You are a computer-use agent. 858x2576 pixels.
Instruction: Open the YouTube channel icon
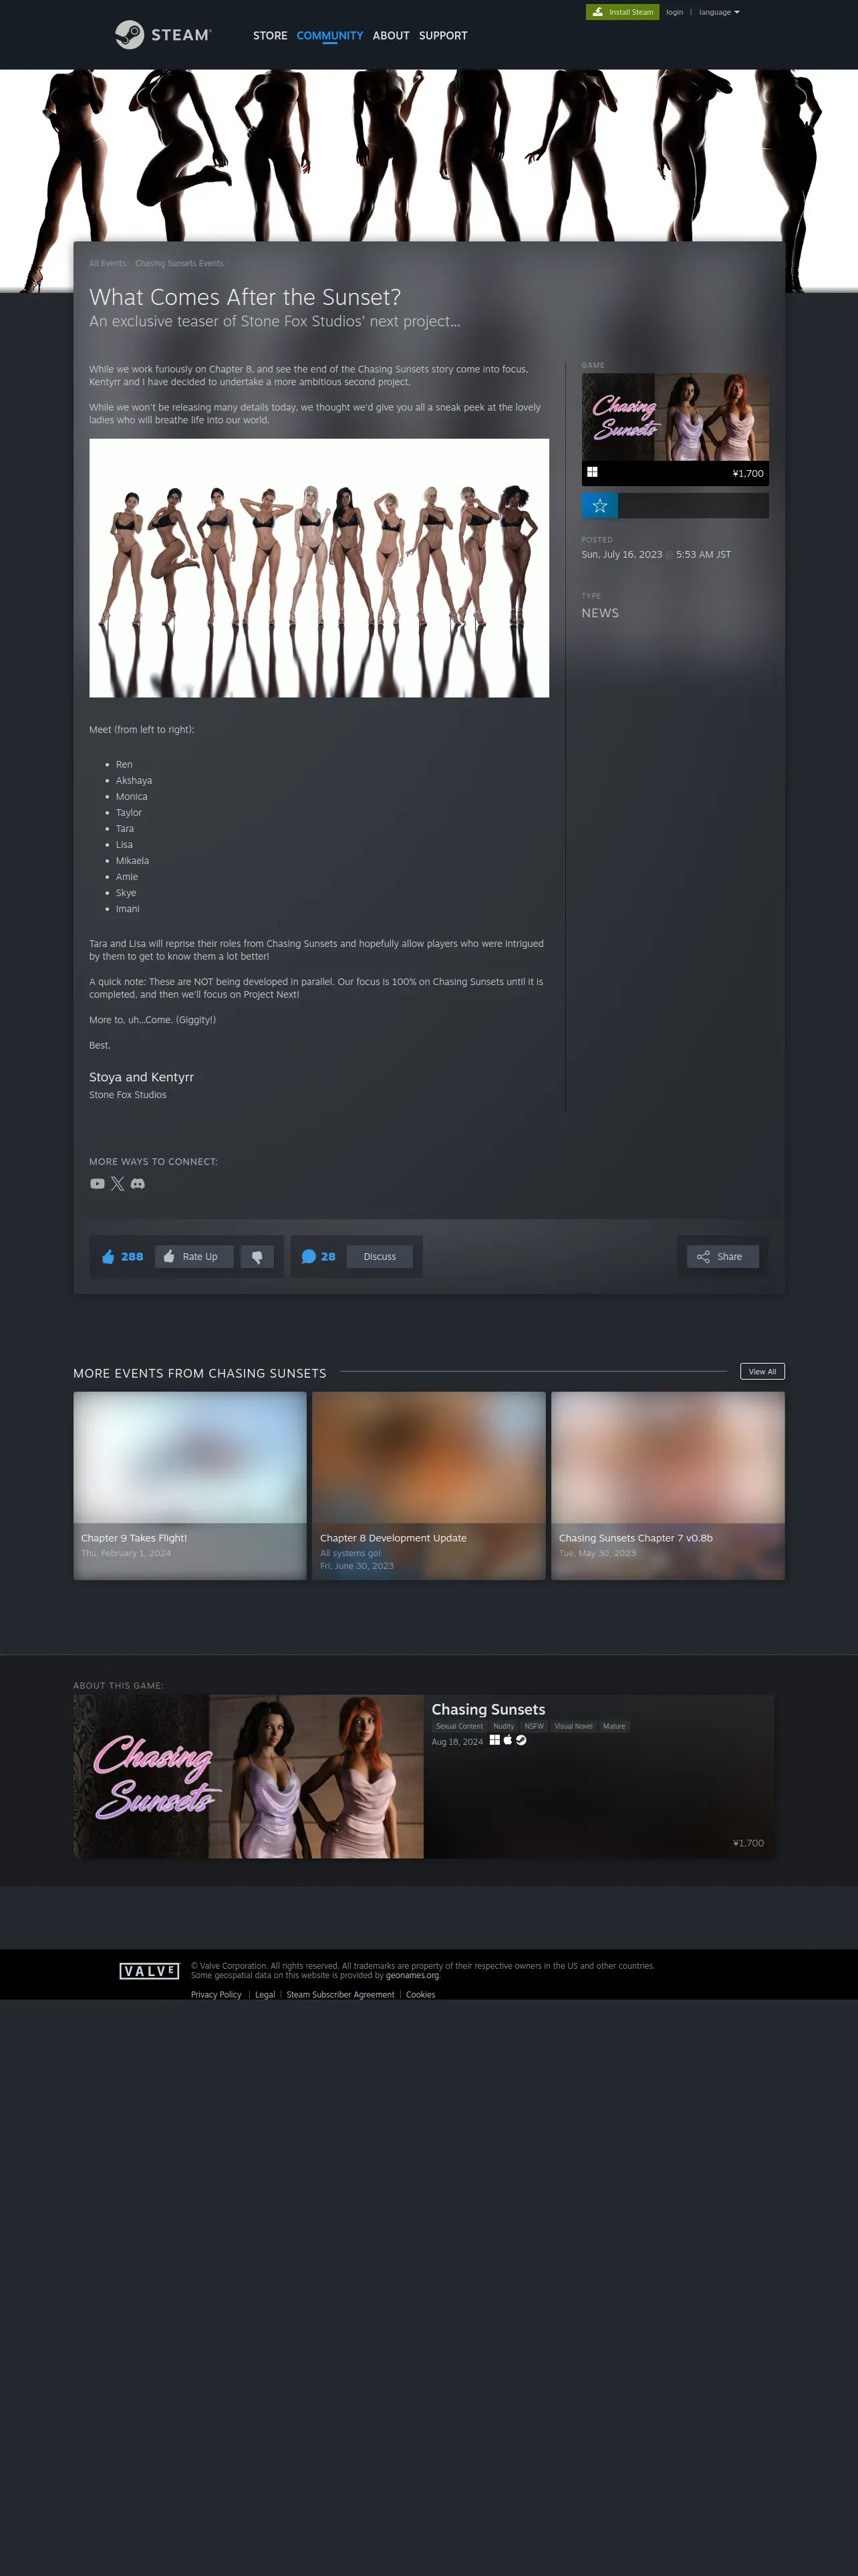(x=97, y=1183)
